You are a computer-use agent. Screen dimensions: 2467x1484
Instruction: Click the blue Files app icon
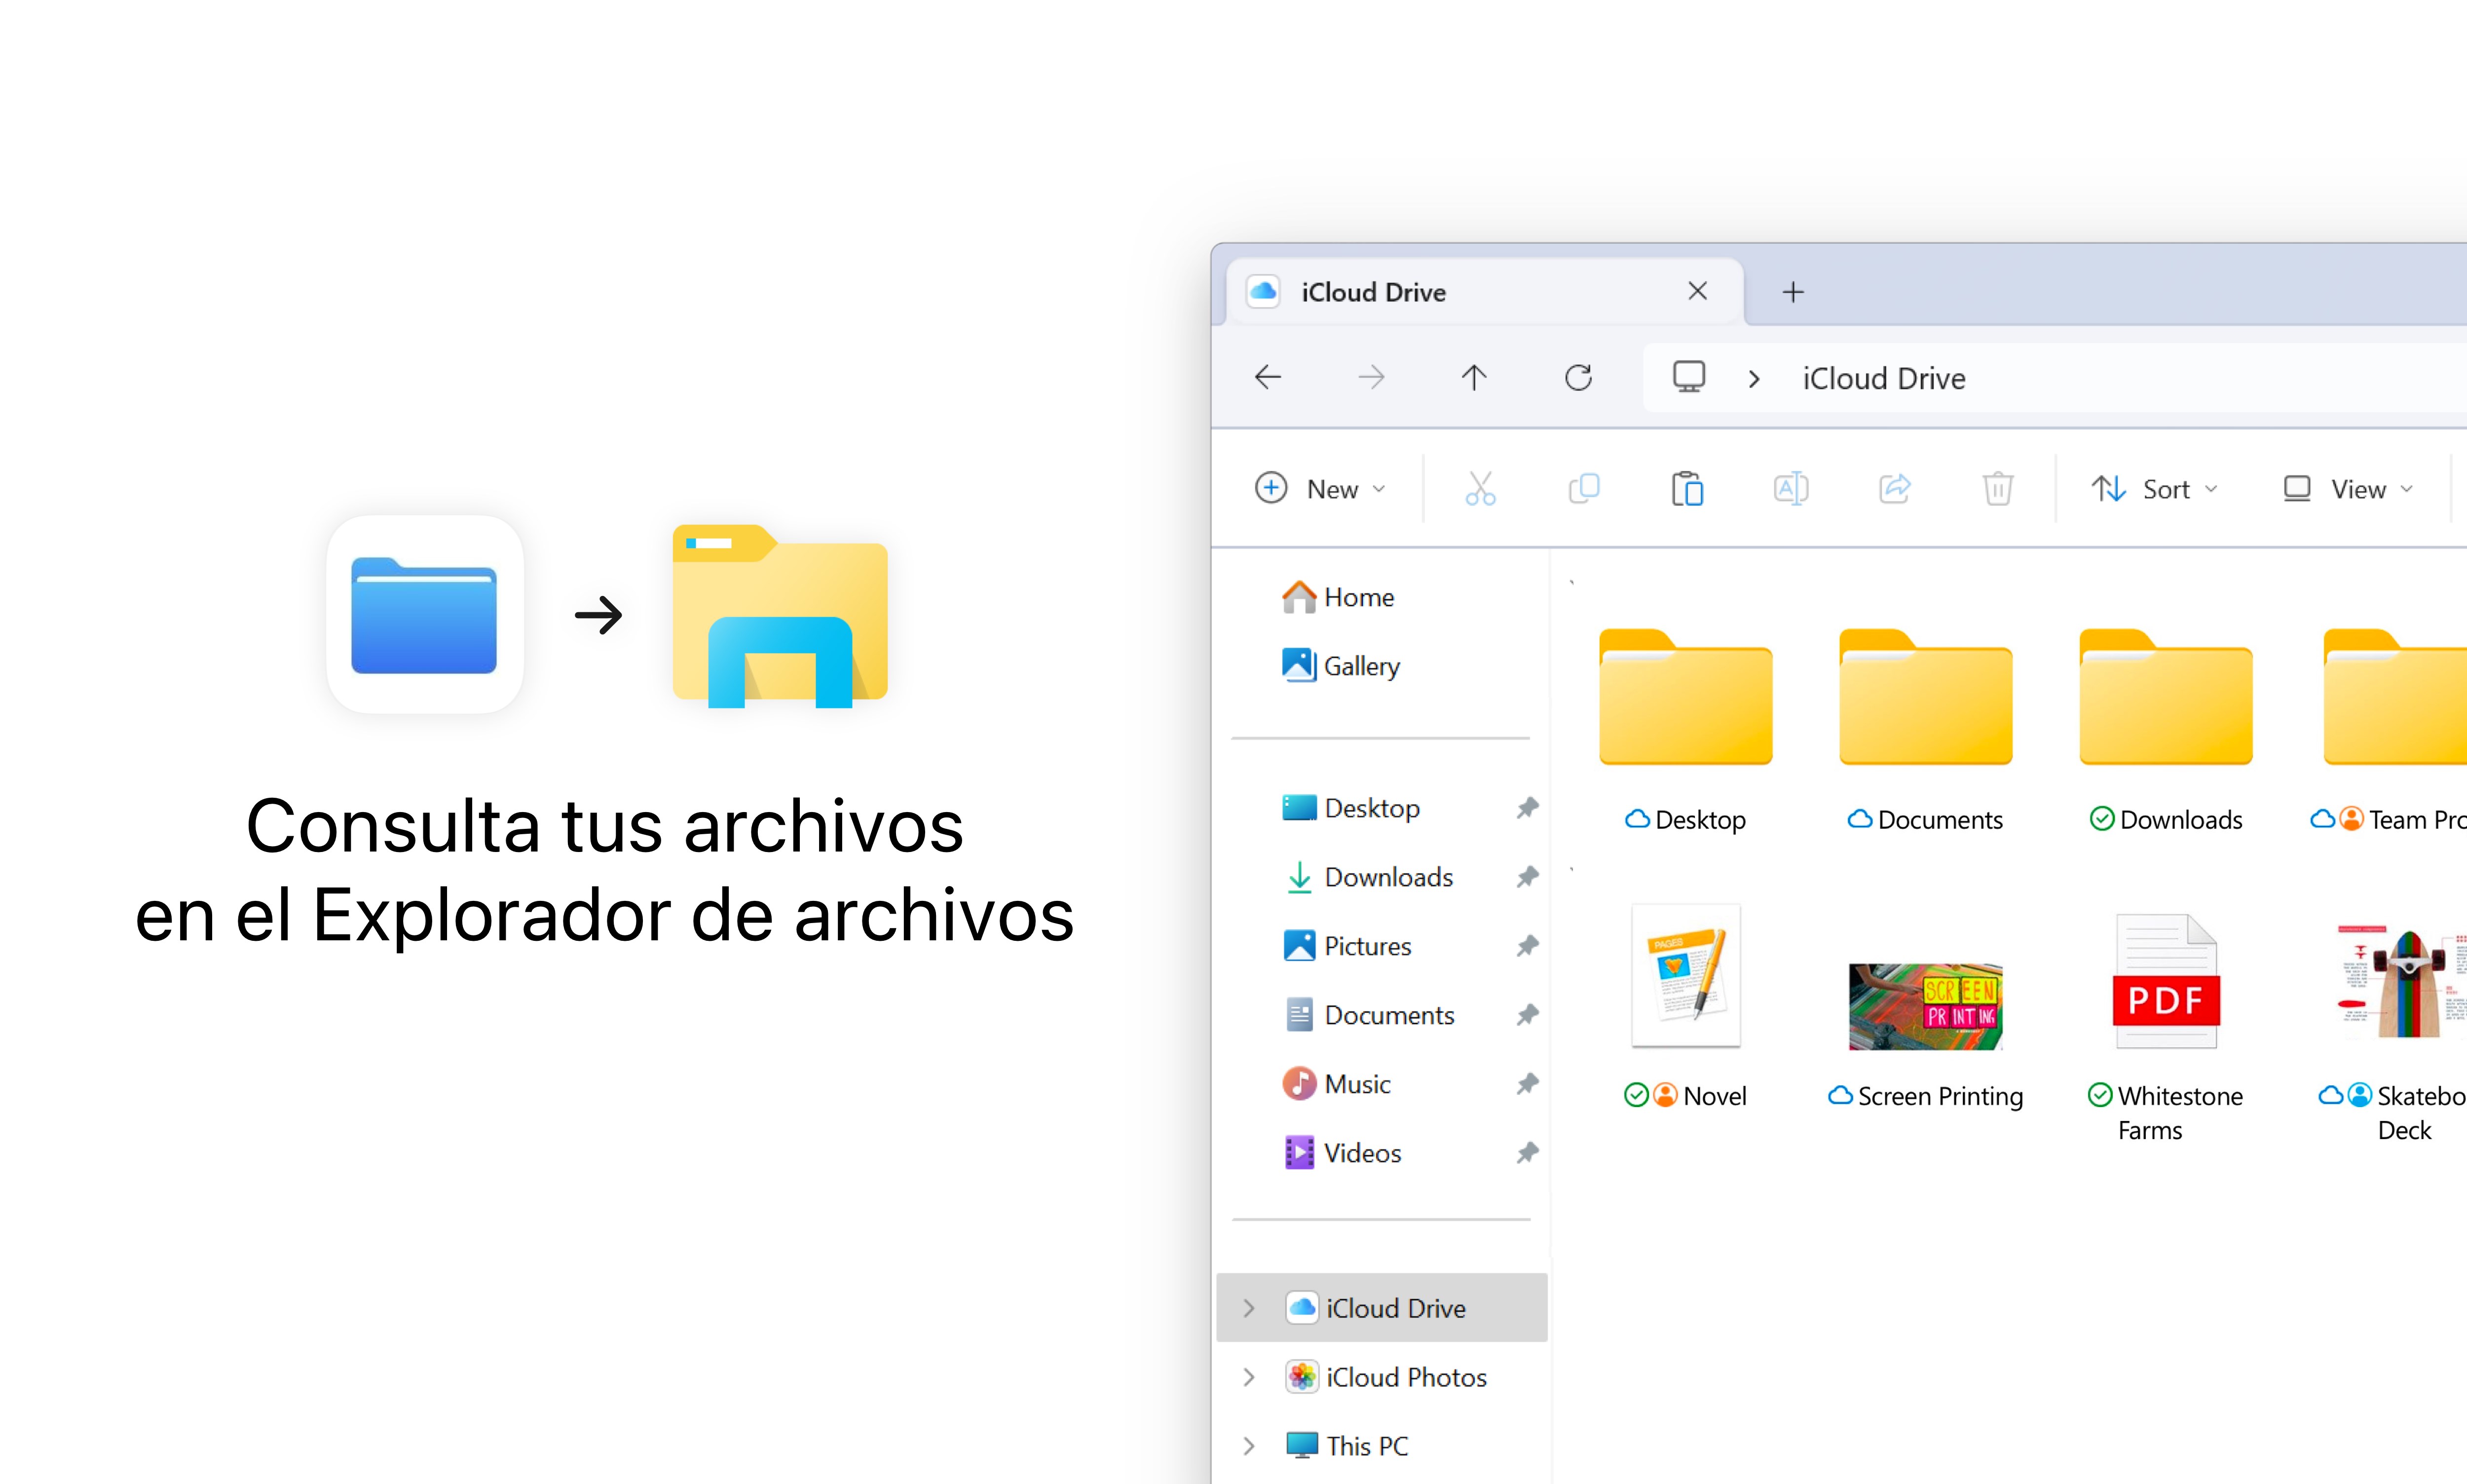click(425, 614)
